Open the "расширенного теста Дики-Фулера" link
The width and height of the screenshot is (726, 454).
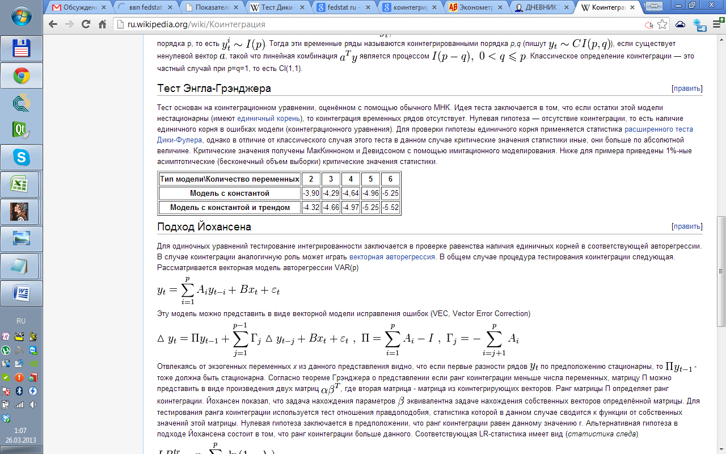425,134
